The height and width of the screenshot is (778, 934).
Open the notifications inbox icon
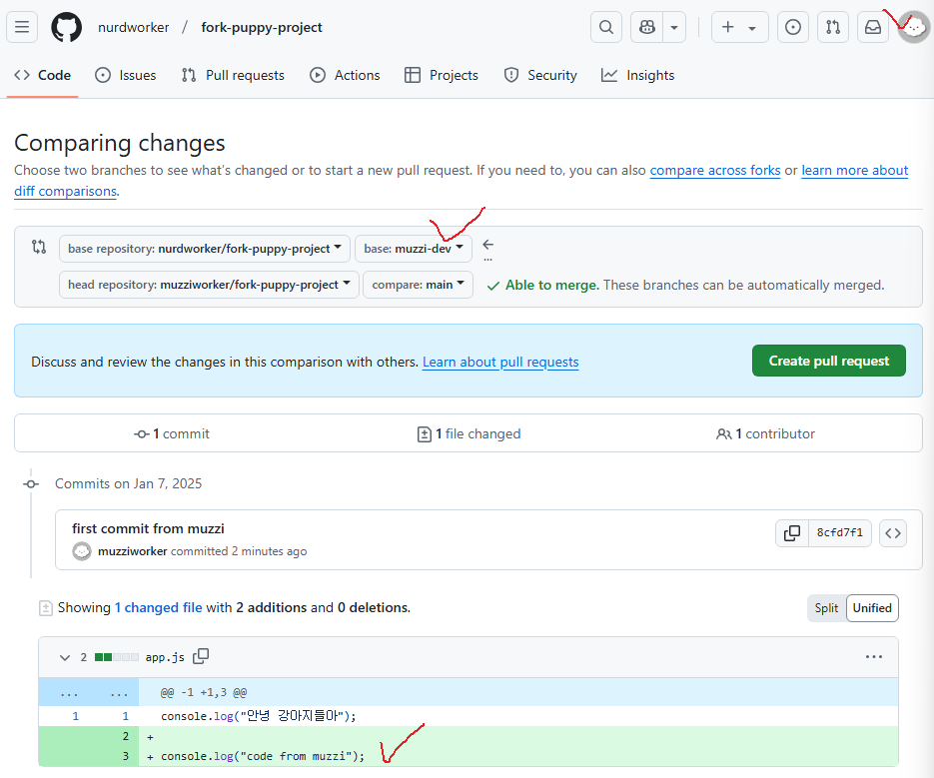tap(873, 27)
